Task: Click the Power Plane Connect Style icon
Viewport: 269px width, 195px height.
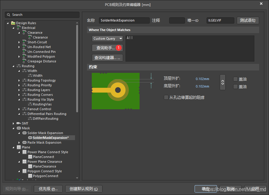Action: (25, 152)
